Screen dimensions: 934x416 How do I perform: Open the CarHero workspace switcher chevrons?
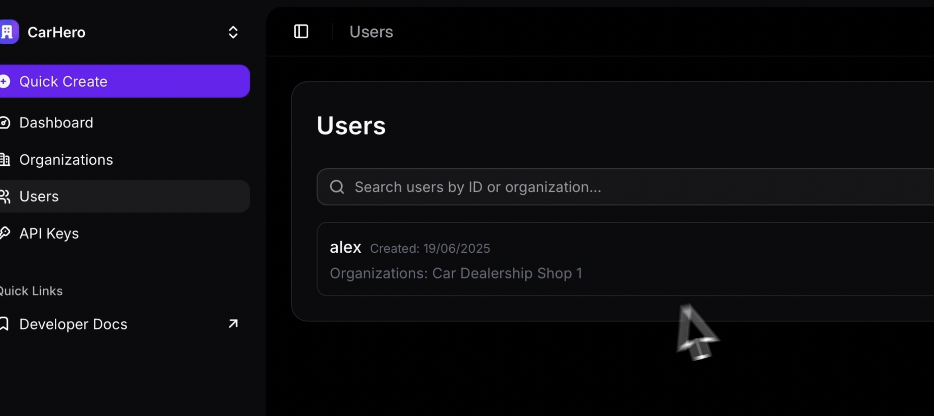point(233,32)
